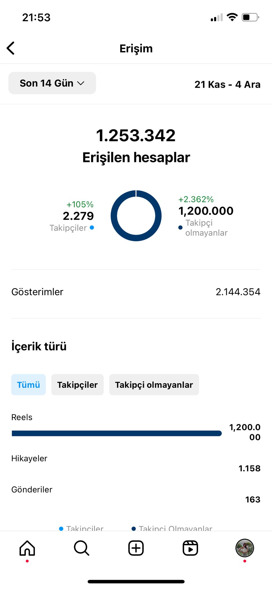Tap the Wi-Fi status icon
Image resolution: width=272 pixels, height=589 pixels.
tap(232, 17)
